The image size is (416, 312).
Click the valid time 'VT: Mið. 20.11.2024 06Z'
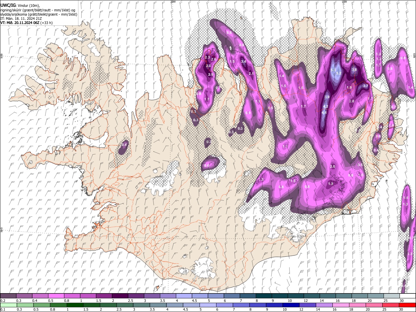point(20,23)
